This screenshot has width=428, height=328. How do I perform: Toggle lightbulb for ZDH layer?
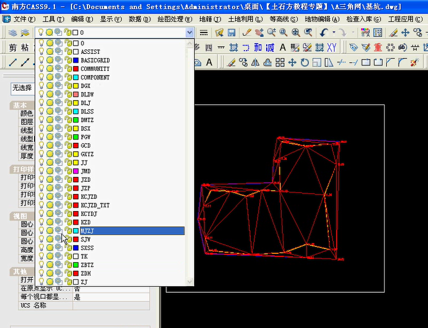pos(41,273)
